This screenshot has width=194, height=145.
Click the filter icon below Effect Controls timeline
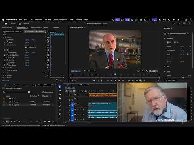[x=57, y=81]
